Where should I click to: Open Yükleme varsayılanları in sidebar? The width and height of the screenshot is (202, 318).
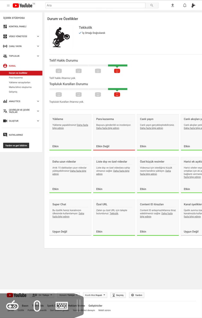tap(20, 82)
